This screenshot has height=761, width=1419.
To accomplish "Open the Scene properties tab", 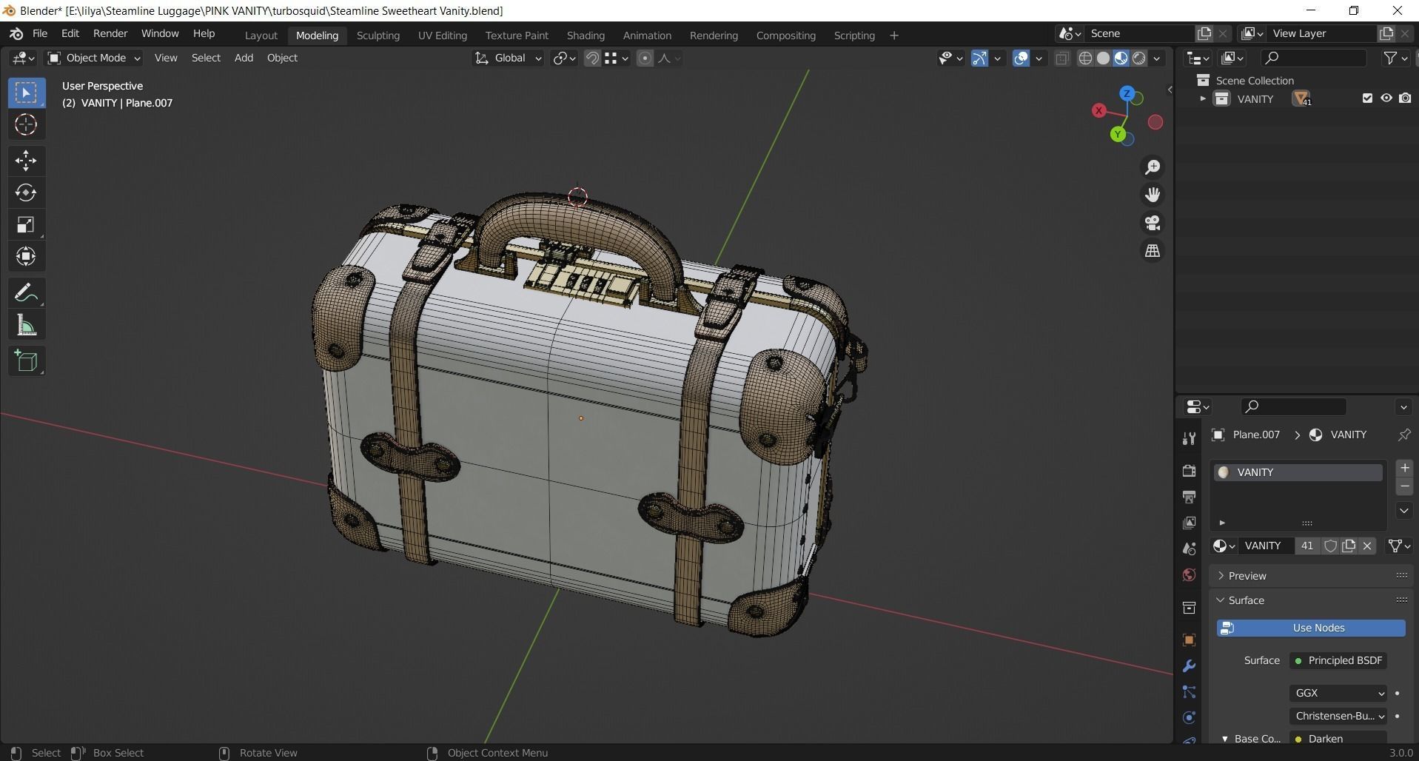I will coord(1189,549).
